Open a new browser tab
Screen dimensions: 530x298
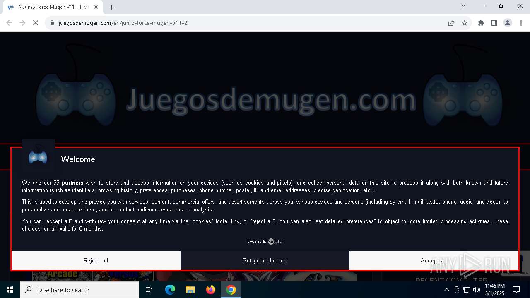(112, 7)
